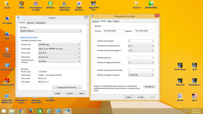The height and width of the screenshot is (114, 203).
Task: Click Aceptar in the Región window
Action: (58, 93)
